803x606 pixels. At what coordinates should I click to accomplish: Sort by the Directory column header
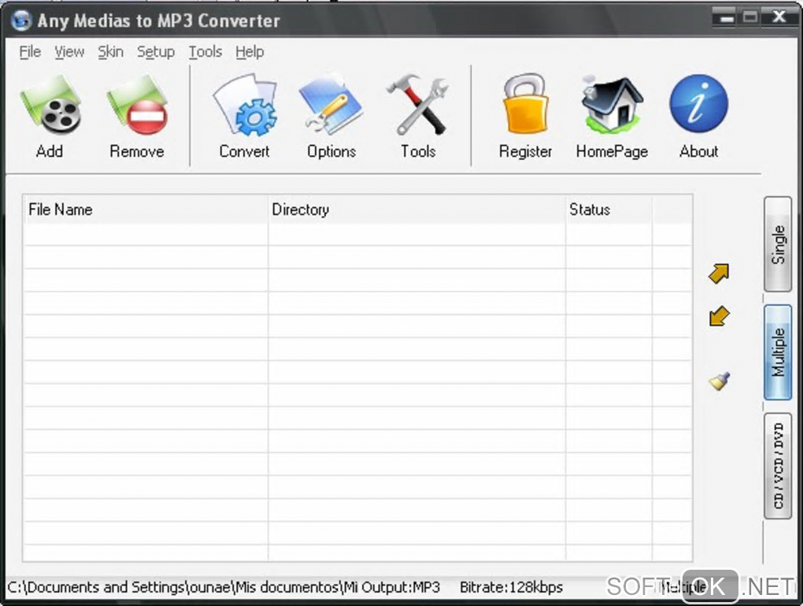click(x=417, y=209)
